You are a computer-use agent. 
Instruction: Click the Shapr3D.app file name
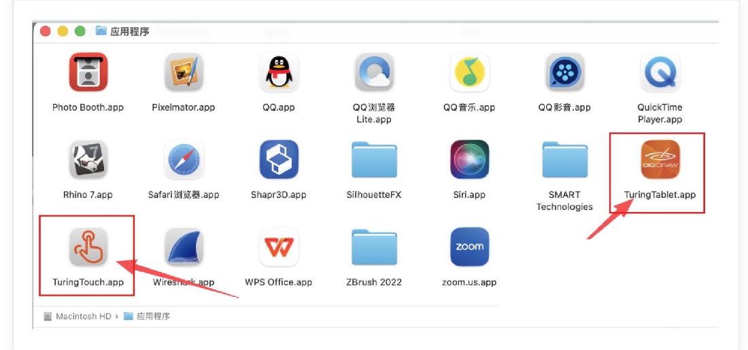tap(279, 194)
